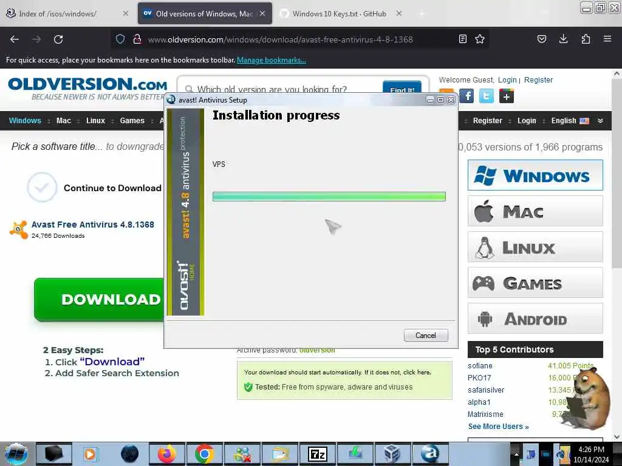The height and width of the screenshot is (466, 622).
Task: Reload the current page
Action: tap(58, 39)
